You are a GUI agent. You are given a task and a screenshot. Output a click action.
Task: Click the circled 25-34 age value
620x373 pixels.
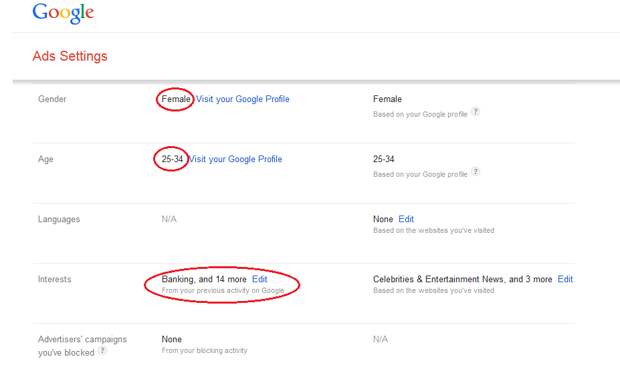tap(172, 159)
